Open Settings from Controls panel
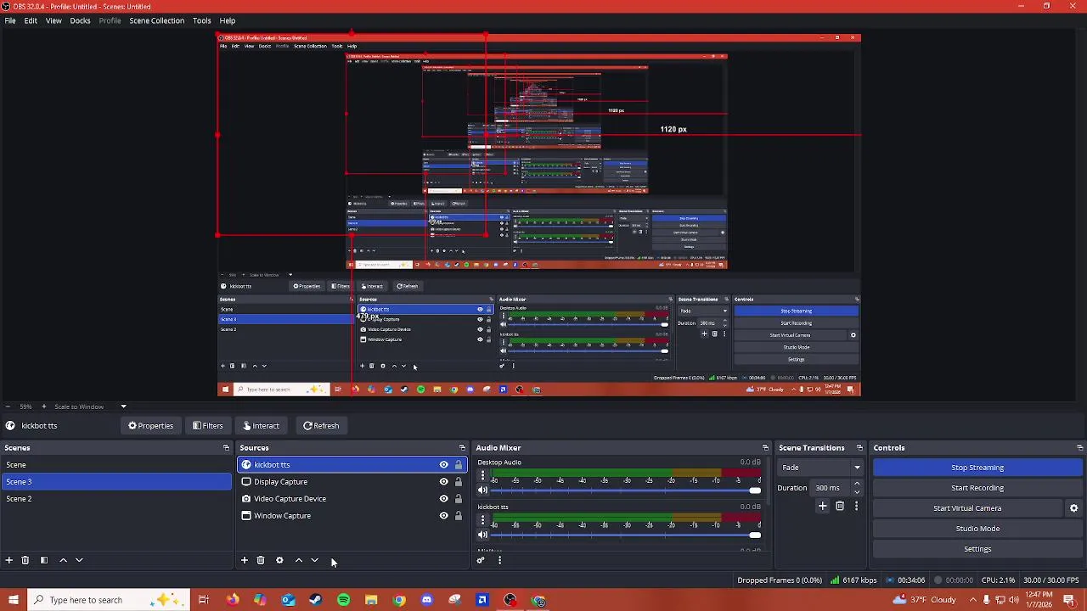Screen dimensions: 1087x611 [x=977, y=549]
